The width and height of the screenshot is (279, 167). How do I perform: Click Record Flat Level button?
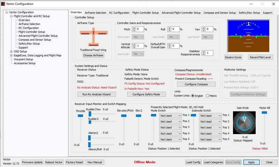tap(260, 57)
